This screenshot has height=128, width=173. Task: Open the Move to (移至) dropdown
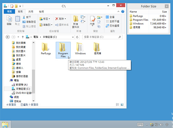click(45, 19)
